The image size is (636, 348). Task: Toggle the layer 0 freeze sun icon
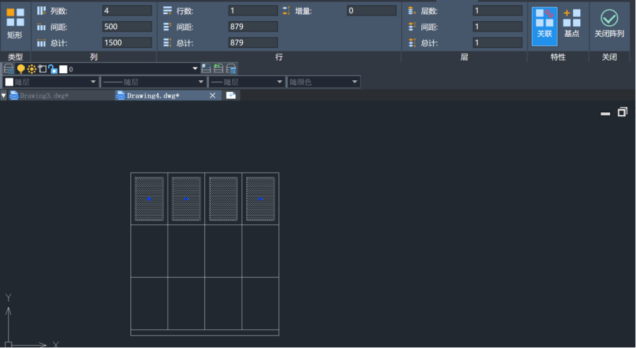[x=32, y=69]
